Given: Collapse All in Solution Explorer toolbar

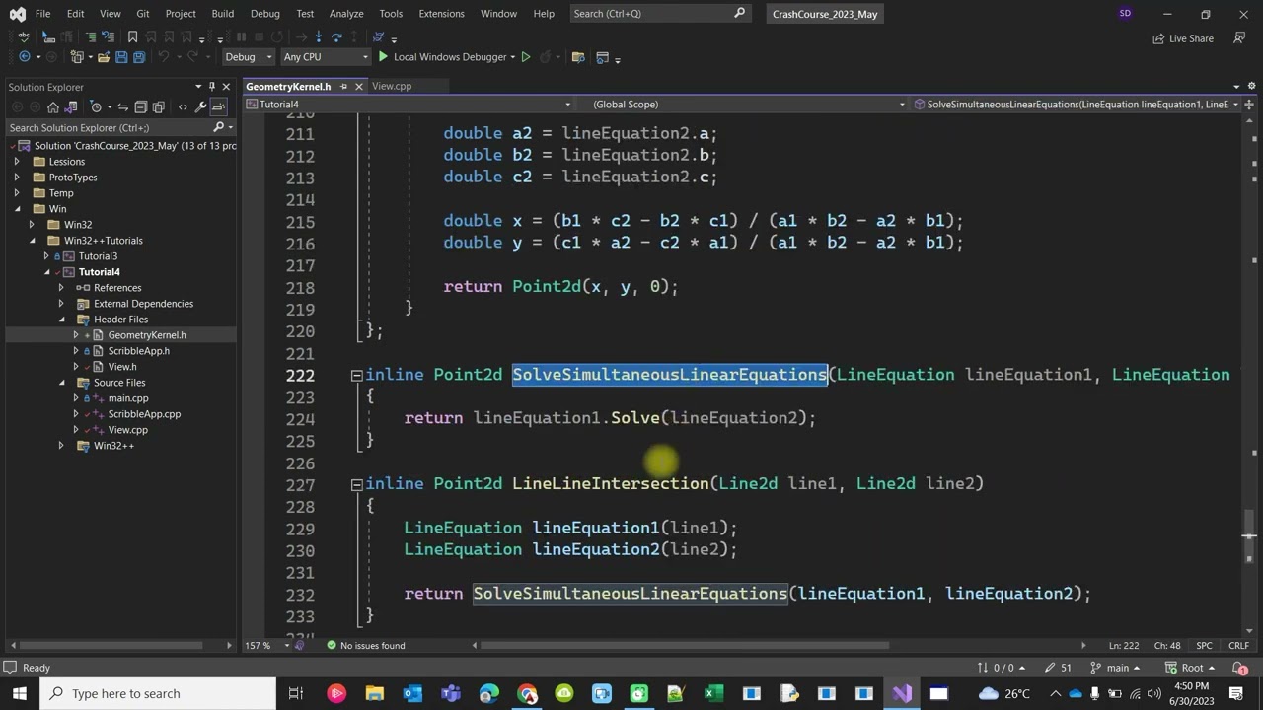Looking at the screenshot, I should click(x=141, y=106).
